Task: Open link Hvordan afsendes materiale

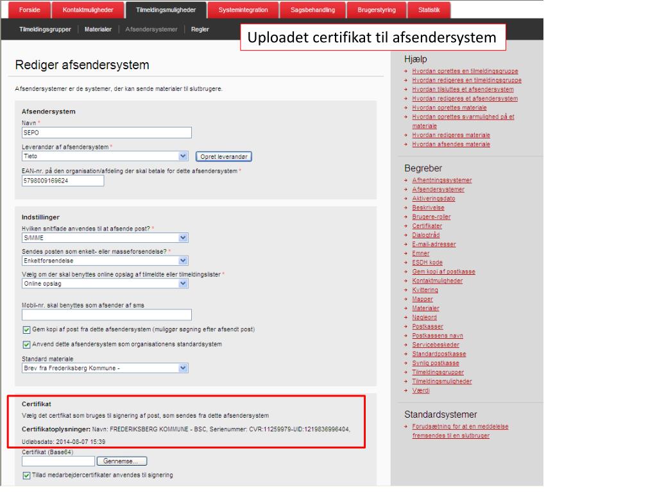Action: [x=451, y=144]
